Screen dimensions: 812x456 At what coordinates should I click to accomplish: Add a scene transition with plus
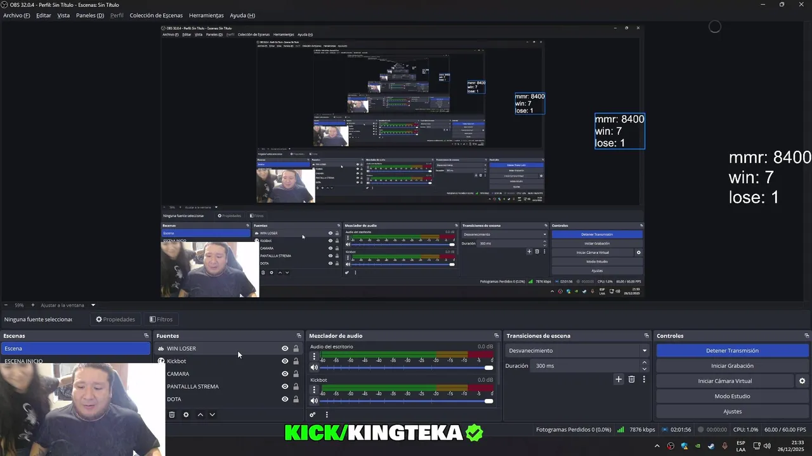tap(619, 379)
